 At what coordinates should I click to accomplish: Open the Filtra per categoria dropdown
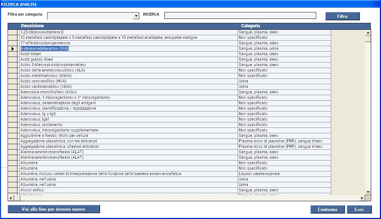coord(136,16)
